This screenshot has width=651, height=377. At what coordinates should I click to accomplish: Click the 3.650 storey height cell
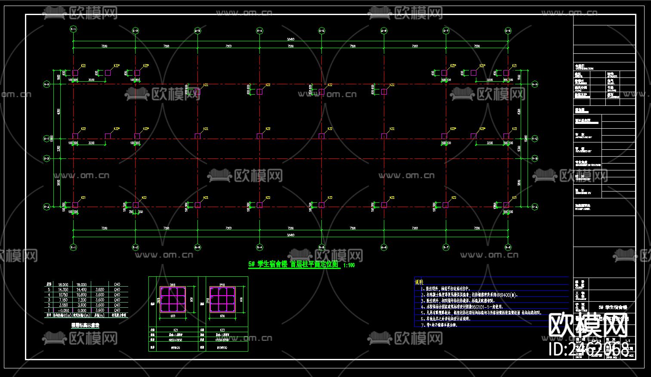point(99,290)
